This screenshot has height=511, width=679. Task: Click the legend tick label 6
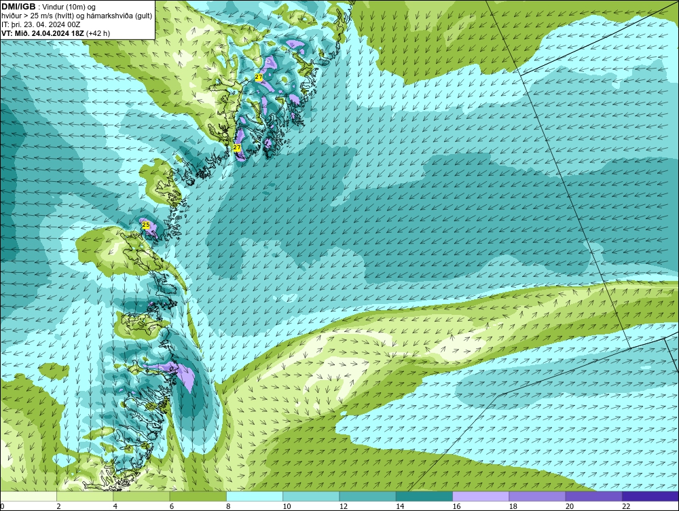pyautogui.click(x=172, y=506)
